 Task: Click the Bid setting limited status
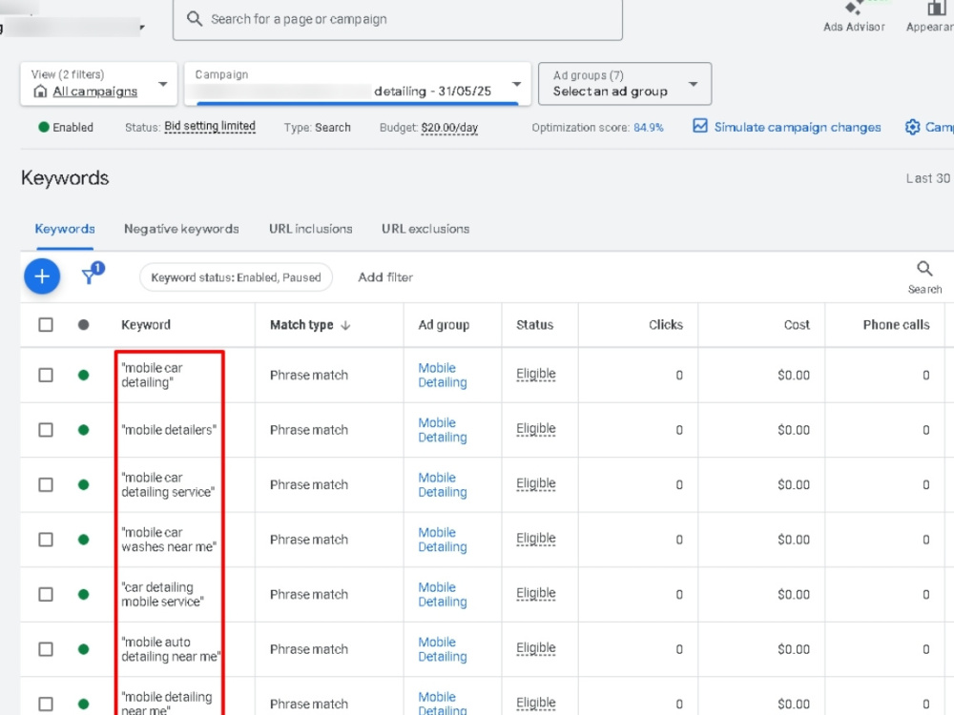pyautogui.click(x=210, y=126)
